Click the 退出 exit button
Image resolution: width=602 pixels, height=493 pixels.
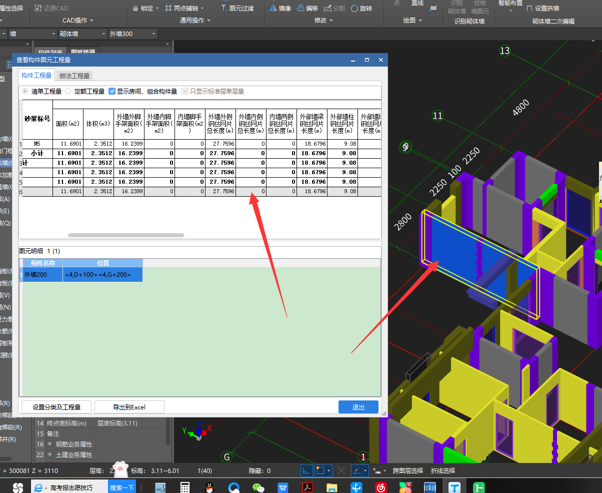point(358,407)
